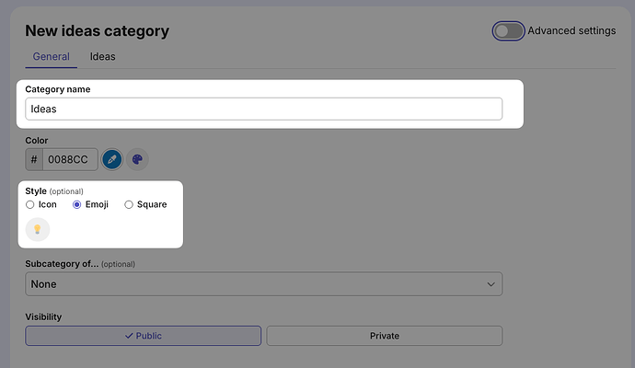Click the checkmark on Public button
This screenshot has height=368, width=635.
129,336
